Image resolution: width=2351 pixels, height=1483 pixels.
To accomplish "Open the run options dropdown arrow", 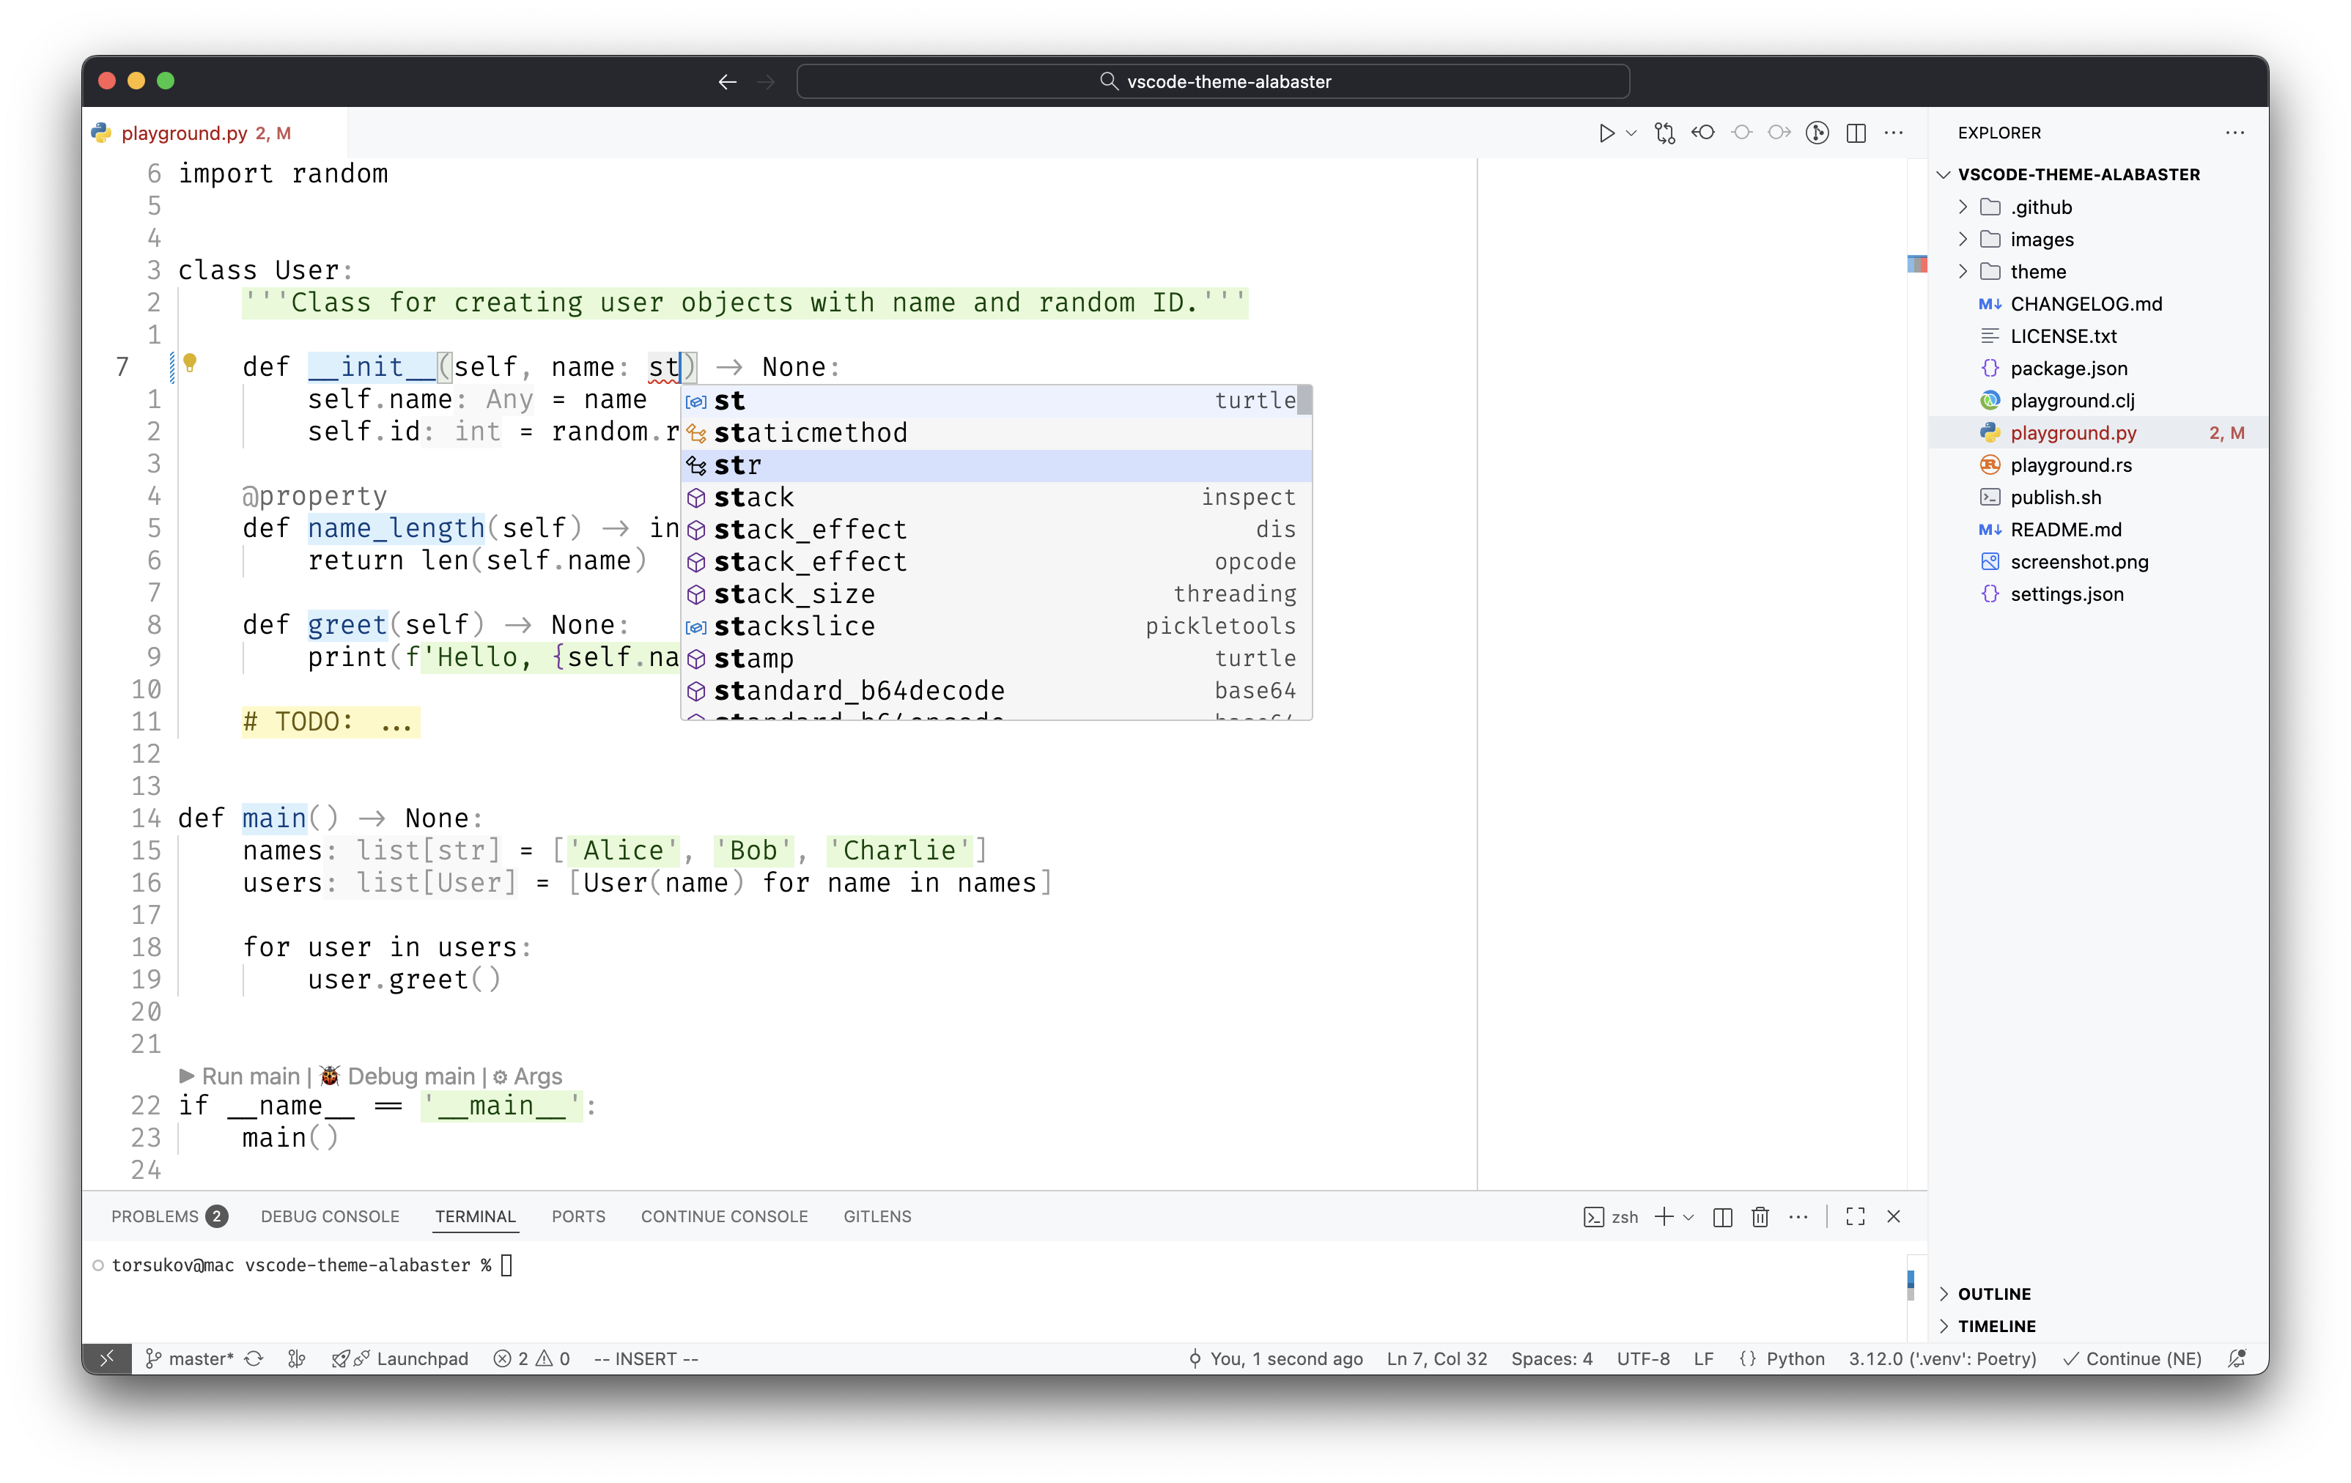I will 1631,133.
